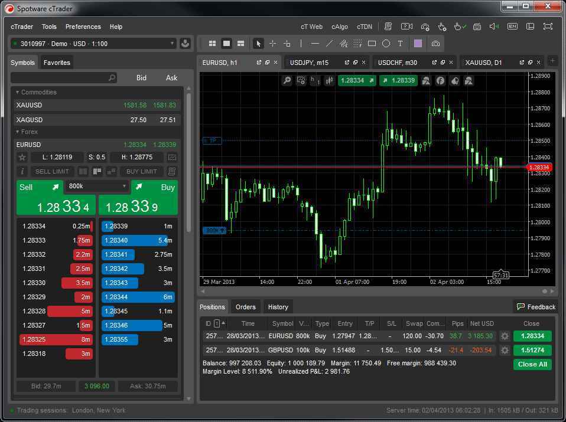Open chart settings on the EURUSD chart
The width and height of the screenshot is (566, 422).
click(x=301, y=80)
